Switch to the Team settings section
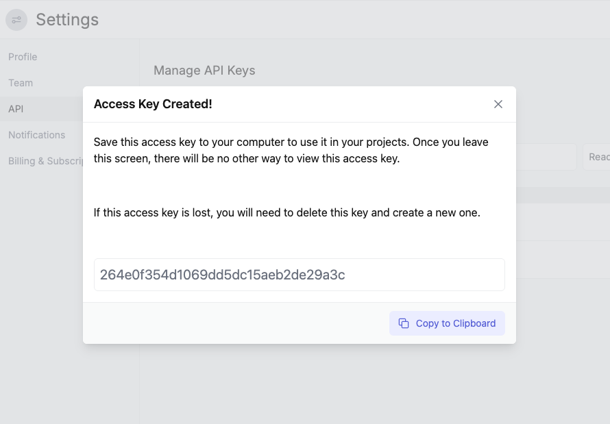Image resolution: width=610 pixels, height=424 pixels. pyautogui.click(x=20, y=83)
